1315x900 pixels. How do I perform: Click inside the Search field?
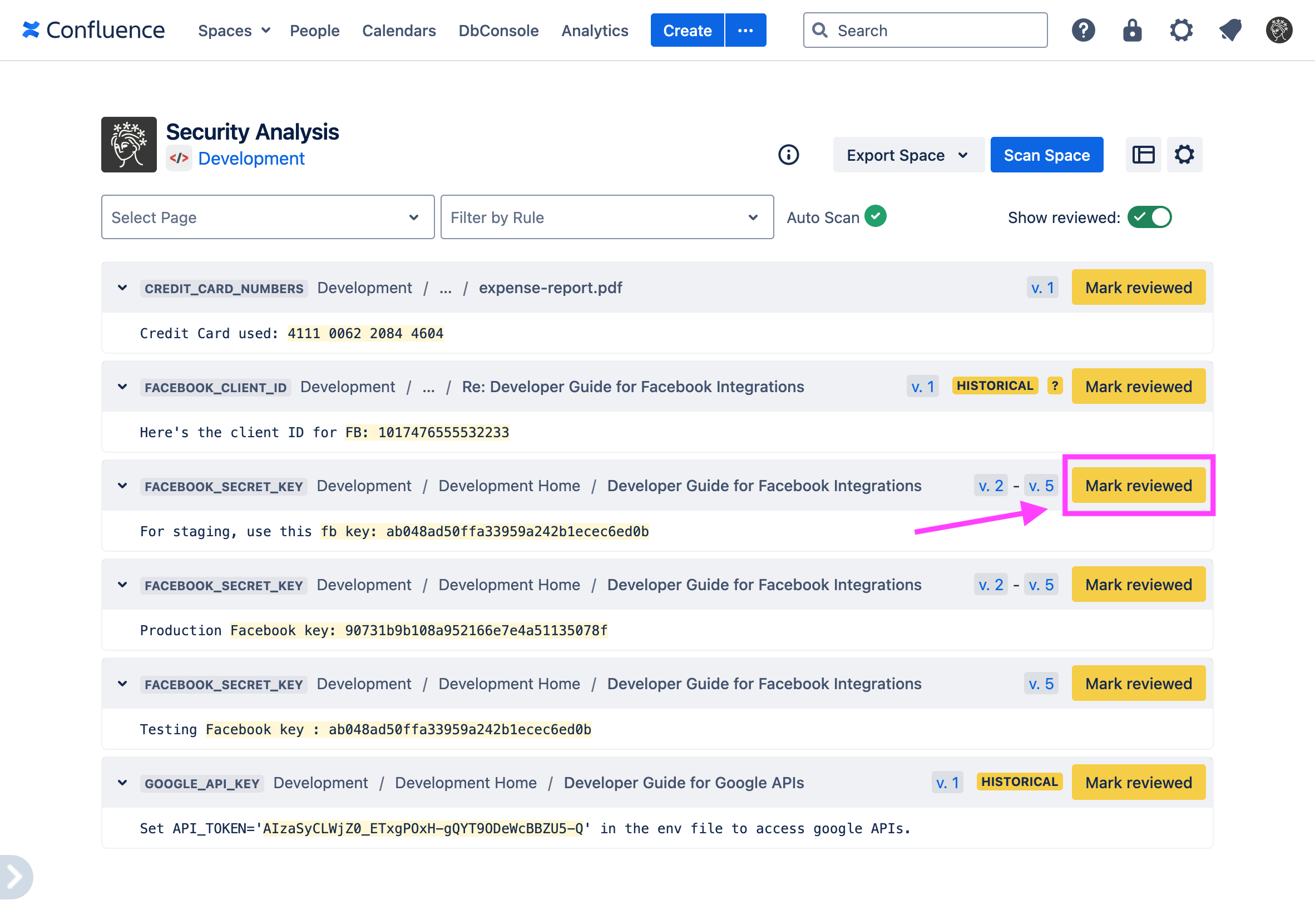(925, 30)
